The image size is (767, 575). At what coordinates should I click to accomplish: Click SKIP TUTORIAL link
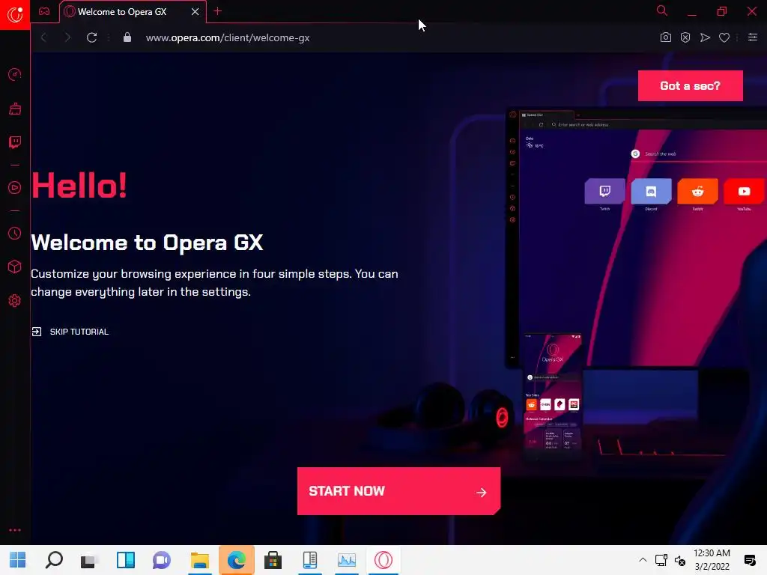tap(70, 332)
